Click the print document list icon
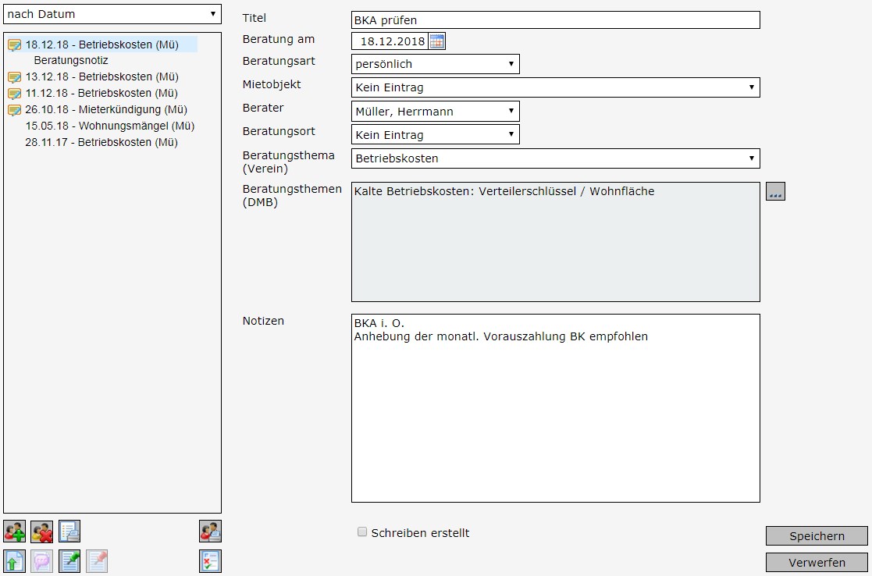 coord(69,532)
